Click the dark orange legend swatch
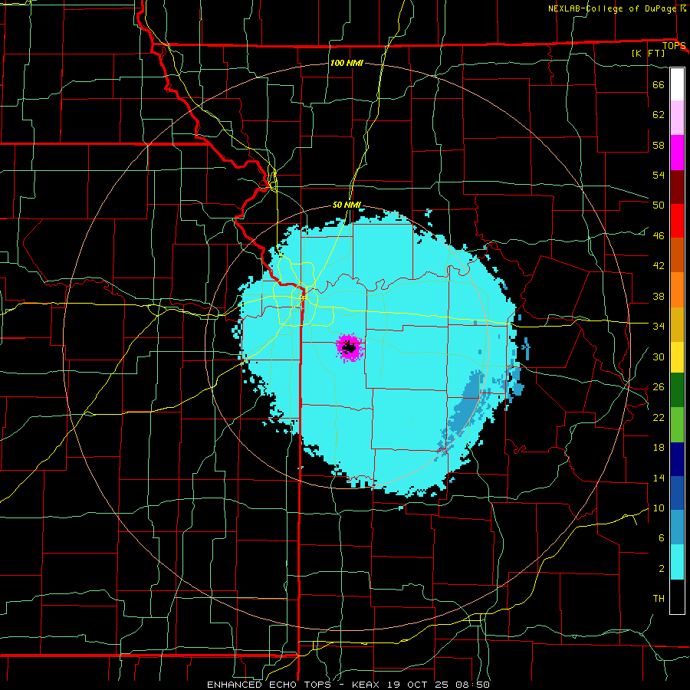This screenshot has height=690, width=690. (x=677, y=255)
